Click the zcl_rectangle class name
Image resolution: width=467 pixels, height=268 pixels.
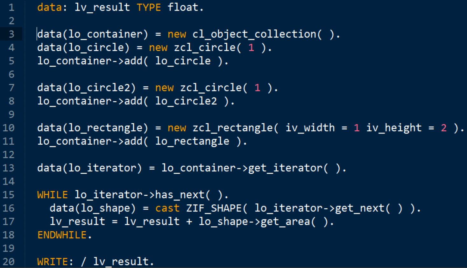point(232,128)
